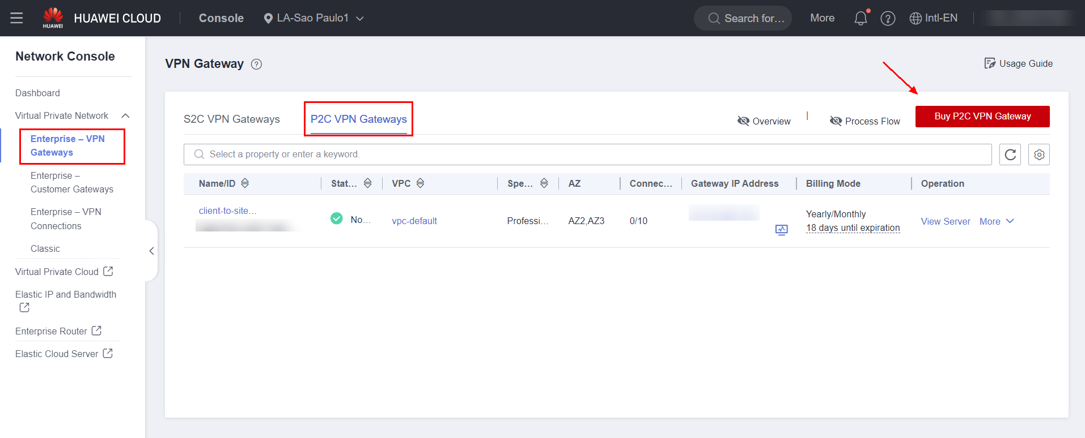Open the LA-Sao Paulo1 region dropdown
This screenshot has width=1085, height=438.
point(313,18)
